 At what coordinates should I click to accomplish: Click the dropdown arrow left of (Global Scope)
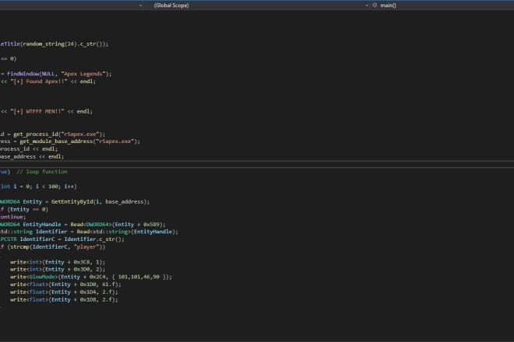click(141, 5)
